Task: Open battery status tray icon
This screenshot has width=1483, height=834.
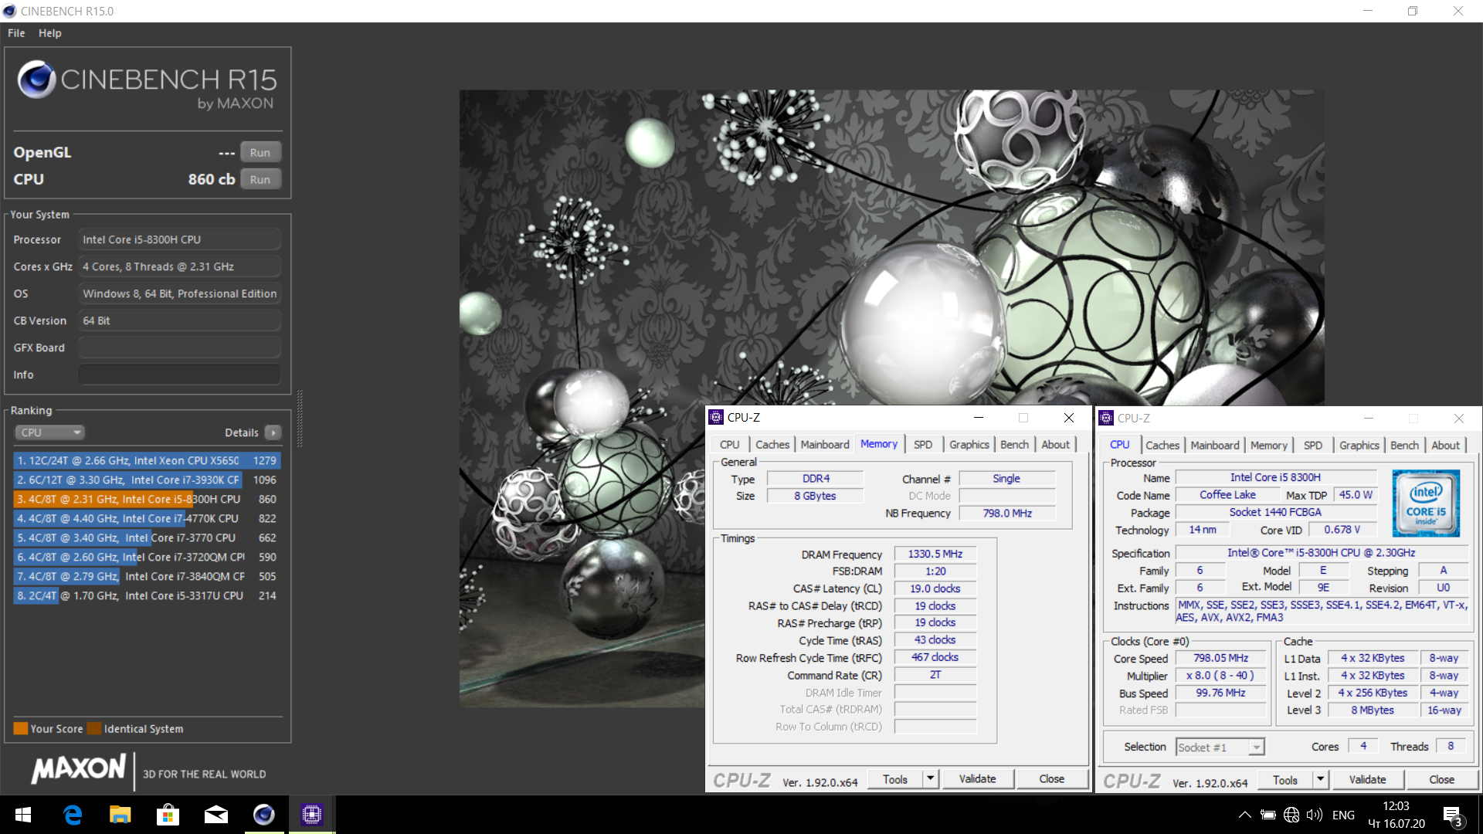Action: [1268, 815]
